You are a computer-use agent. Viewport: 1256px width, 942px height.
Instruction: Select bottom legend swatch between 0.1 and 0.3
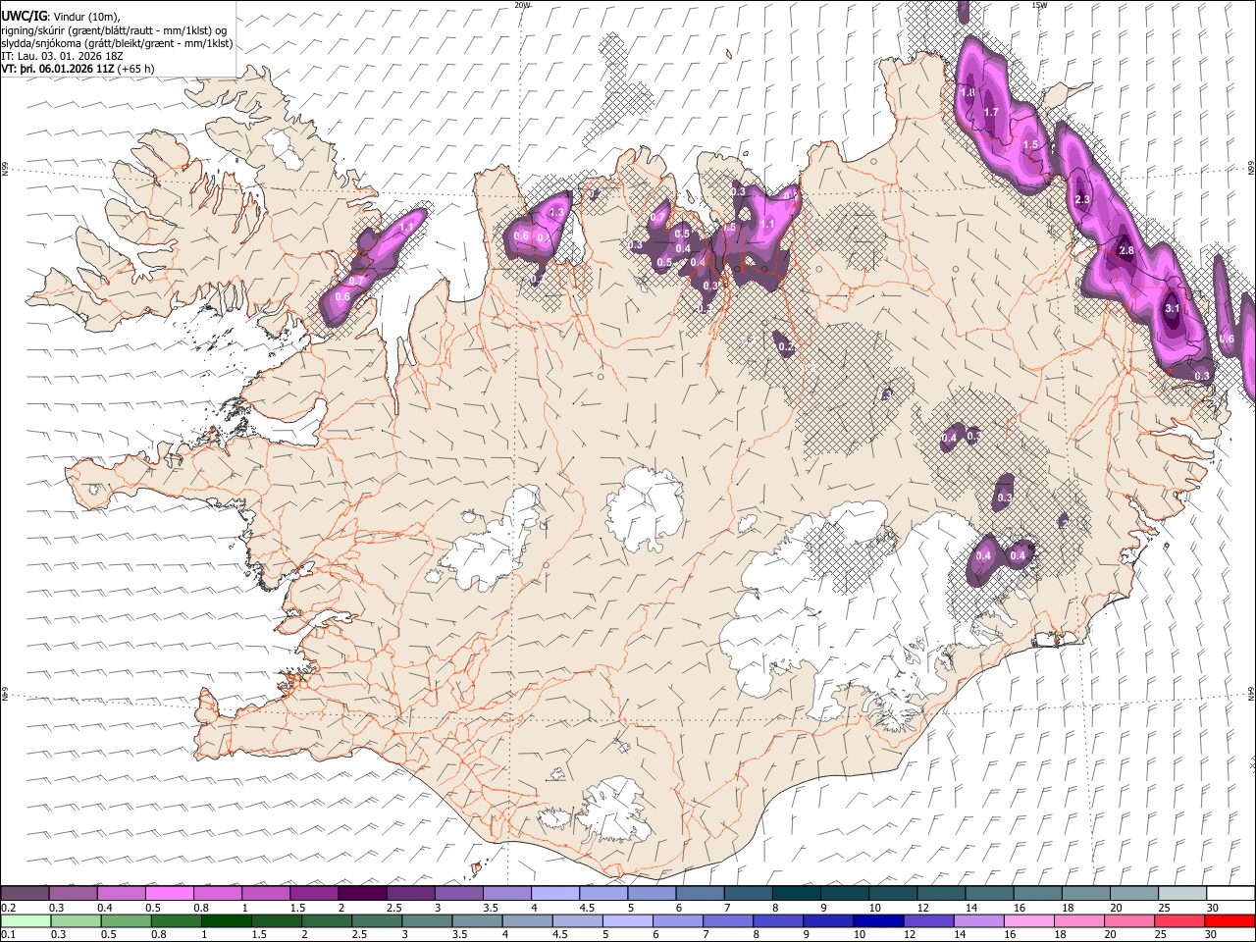27,920
